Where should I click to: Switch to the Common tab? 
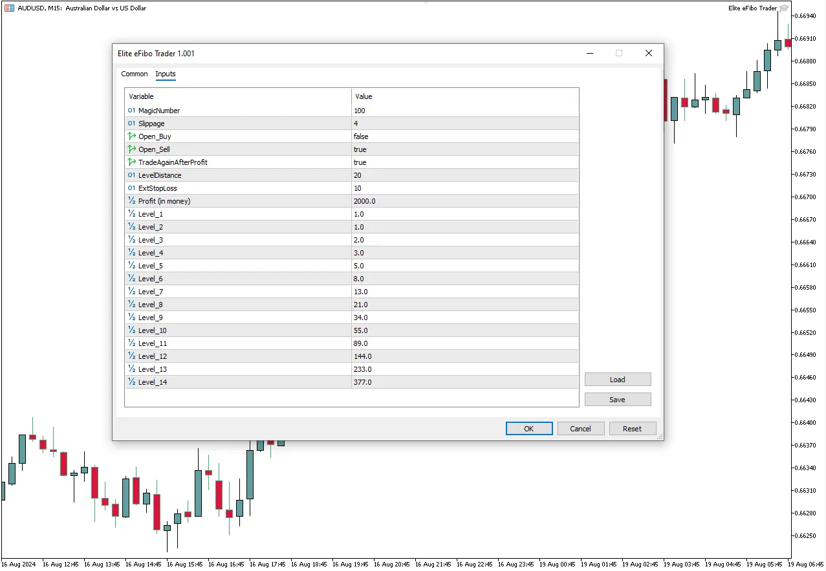(135, 74)
